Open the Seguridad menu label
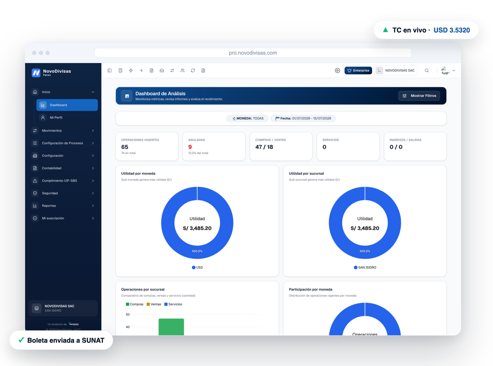Image resolution: width=493 pixels, height=366 pixels. pyautogui.click(x=50, y=193)
